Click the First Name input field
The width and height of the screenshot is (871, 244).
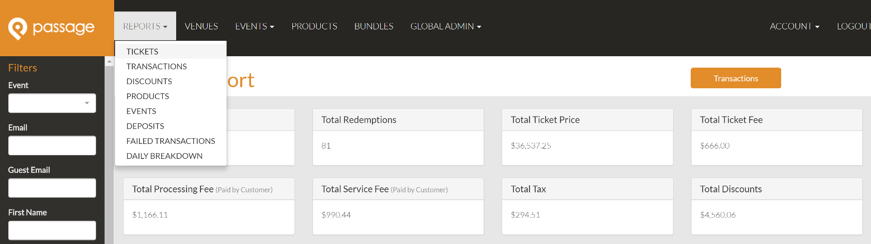[52, 230]
